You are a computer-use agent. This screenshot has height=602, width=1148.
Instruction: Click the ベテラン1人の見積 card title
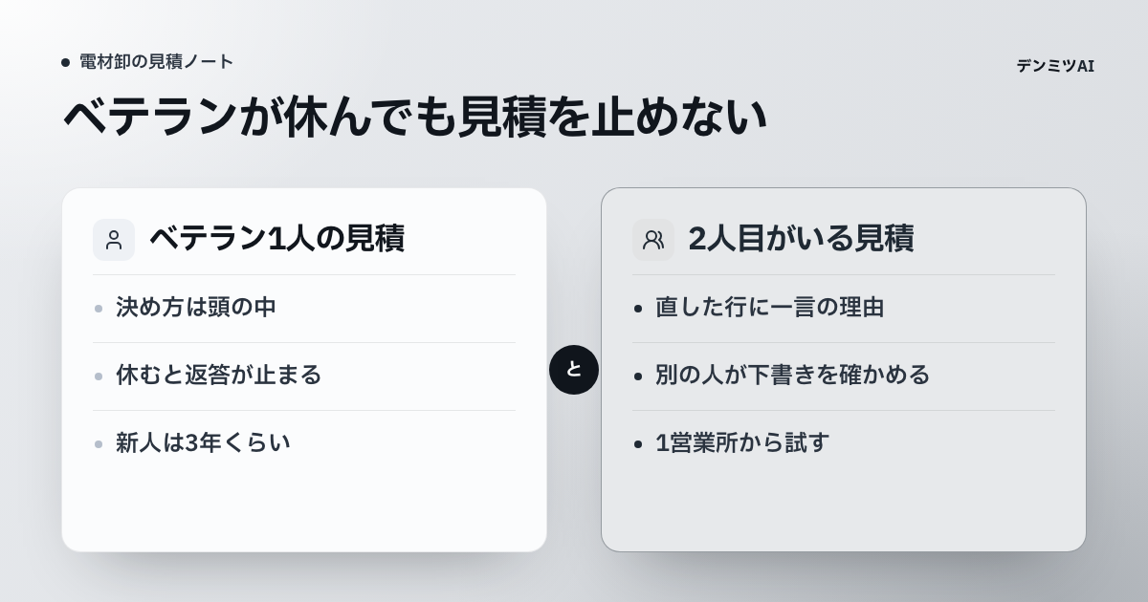276,239
